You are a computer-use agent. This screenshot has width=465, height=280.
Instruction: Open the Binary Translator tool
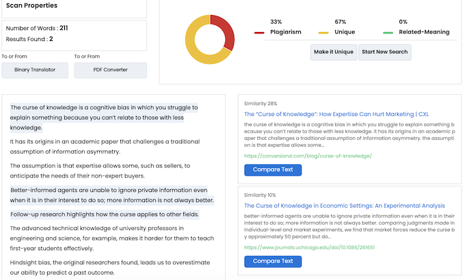(35, 70)
